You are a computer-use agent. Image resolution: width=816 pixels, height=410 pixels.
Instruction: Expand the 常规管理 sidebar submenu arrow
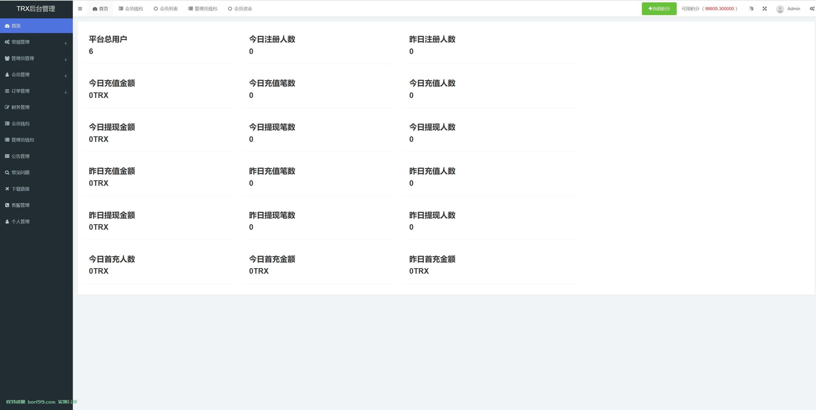[x=66, y=43]
